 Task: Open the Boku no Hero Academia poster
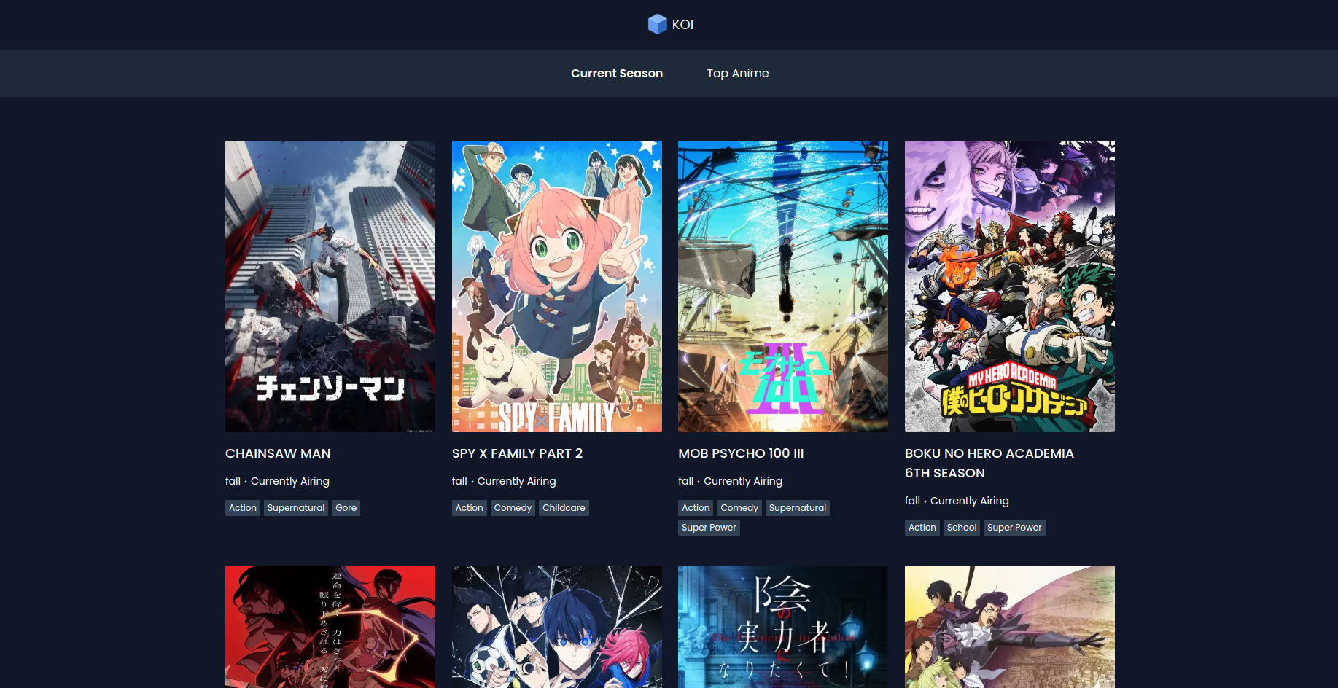1010,286
